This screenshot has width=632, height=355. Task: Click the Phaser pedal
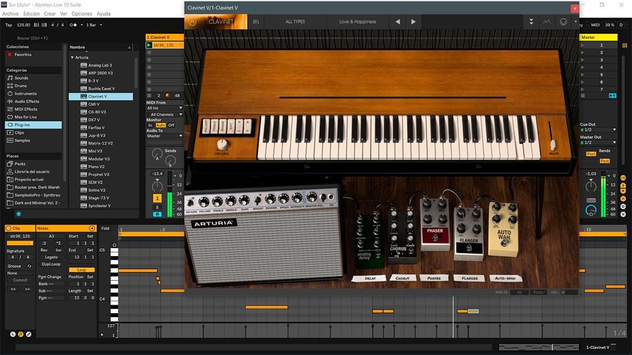tap(435, 224)
